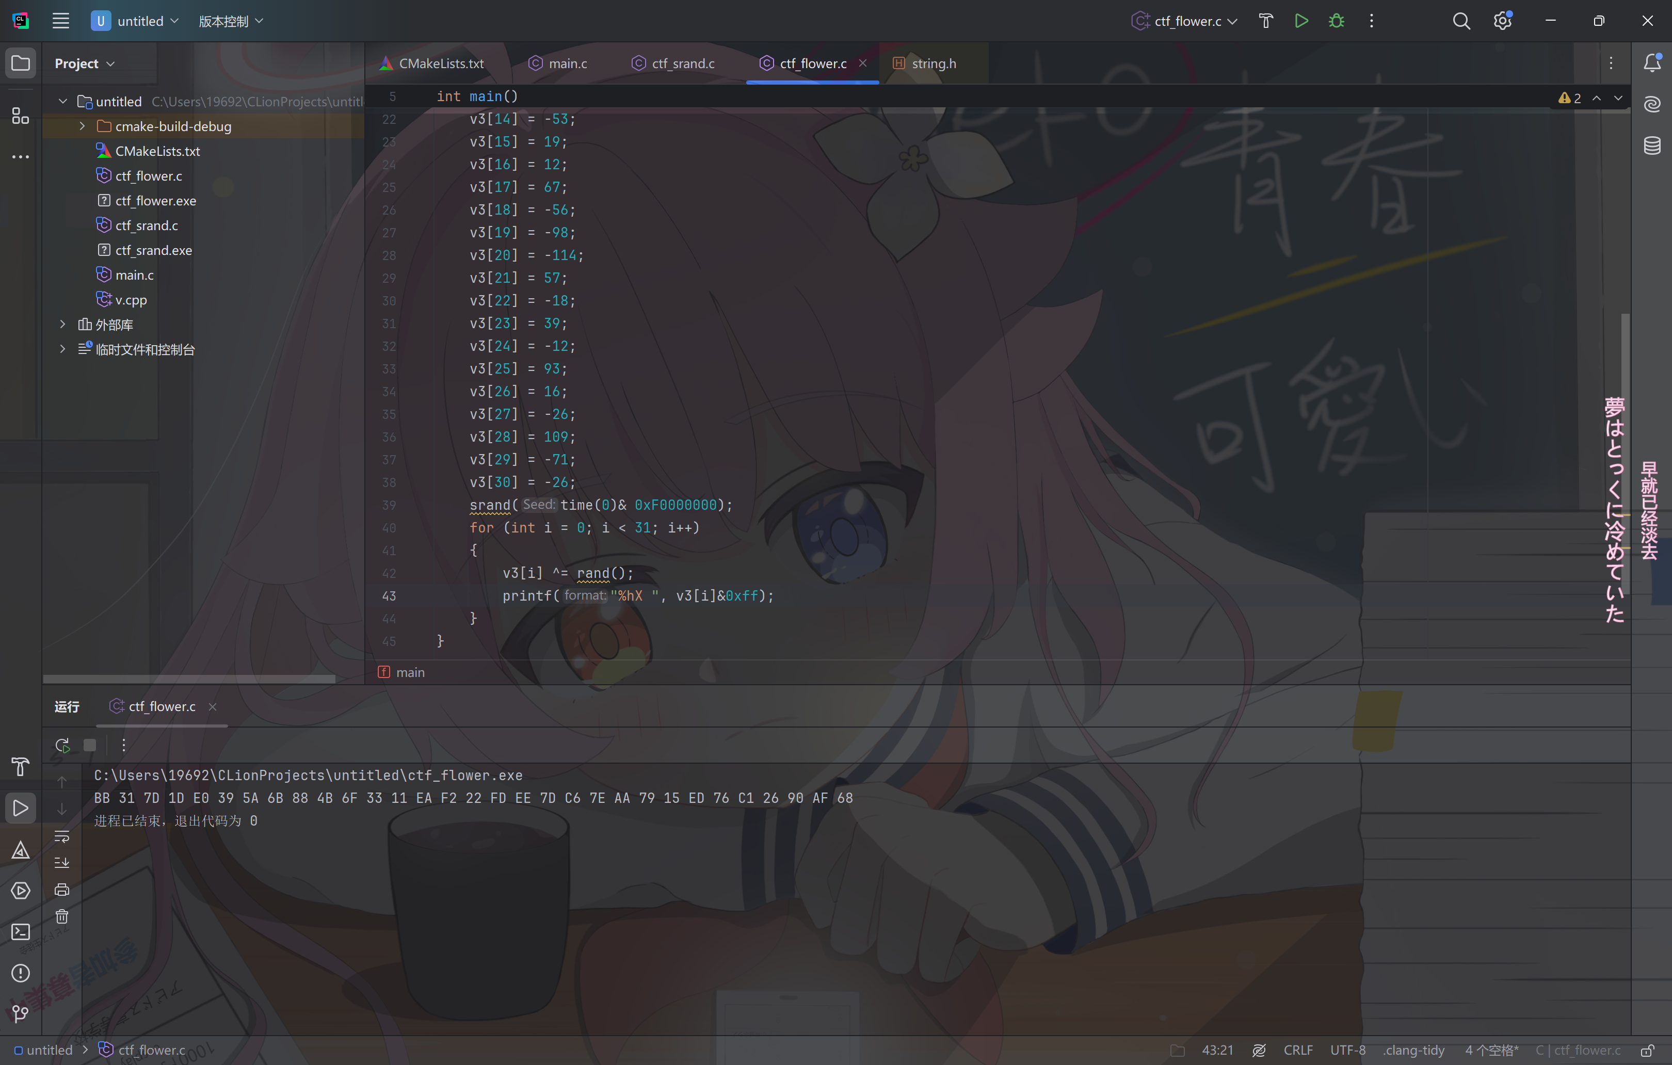Open the notifications bell
1672x1065 pixels.
point(1652,63)
